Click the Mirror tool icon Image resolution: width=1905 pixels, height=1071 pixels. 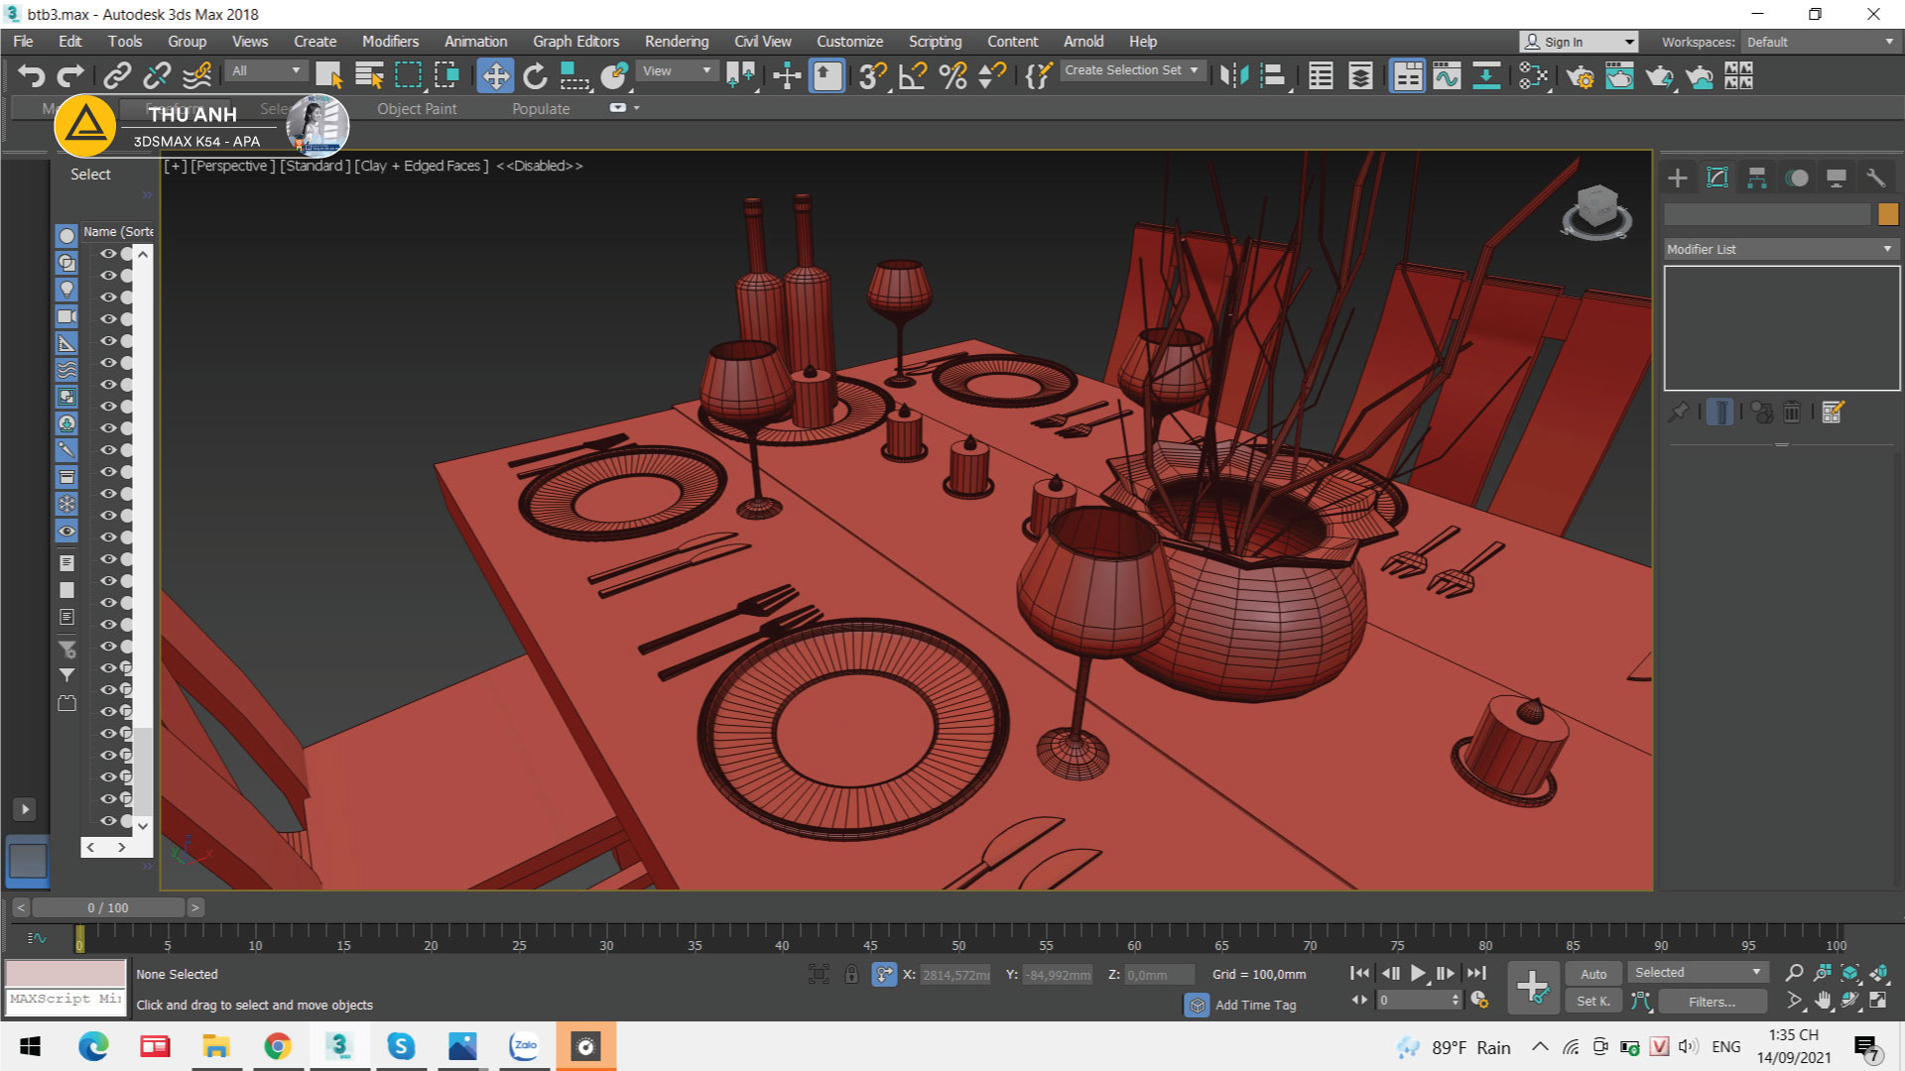tap(1233, 76)
